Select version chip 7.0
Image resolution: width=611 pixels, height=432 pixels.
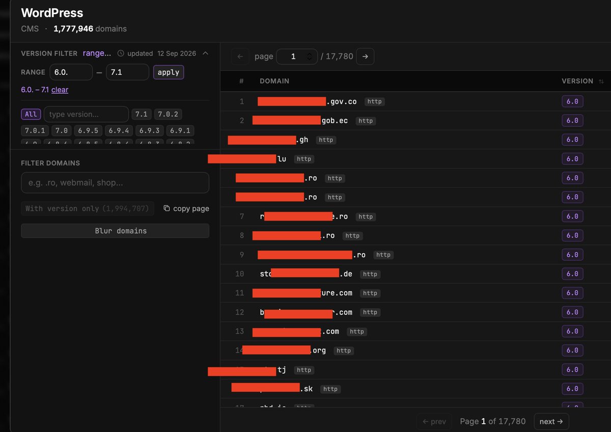[61, 130]
